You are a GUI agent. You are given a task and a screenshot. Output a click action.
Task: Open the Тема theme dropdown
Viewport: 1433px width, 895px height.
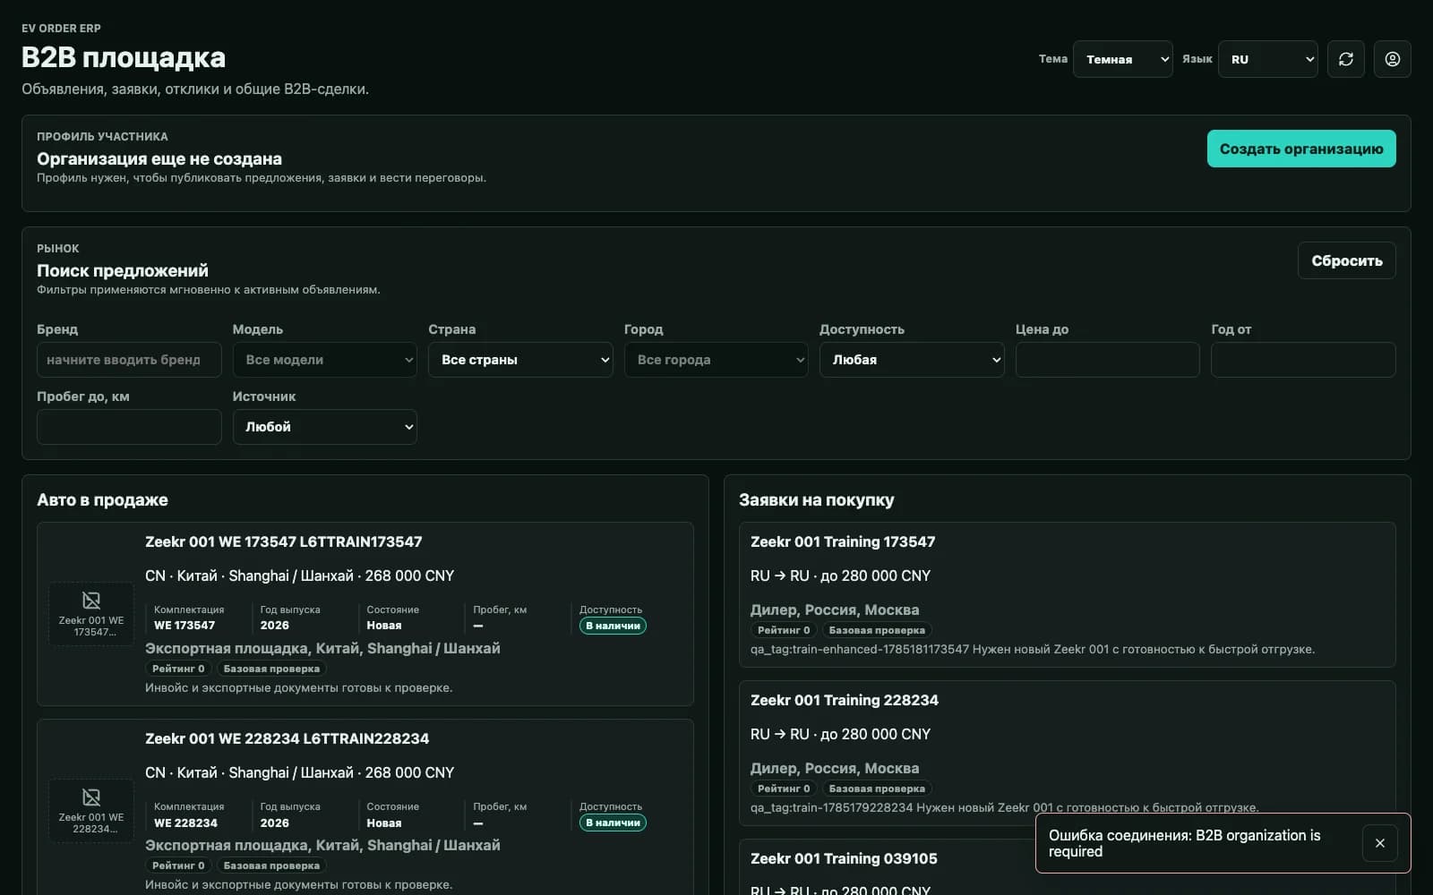[x=1122, y=59]
